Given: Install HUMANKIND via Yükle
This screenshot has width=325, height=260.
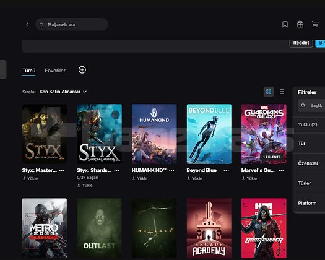Looking at the screenshot, I should (x=140, y=178).
